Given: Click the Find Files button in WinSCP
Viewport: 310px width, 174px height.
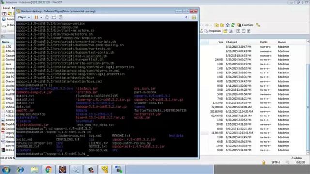Looking at the screenshot, I should (x=246, y=25).
